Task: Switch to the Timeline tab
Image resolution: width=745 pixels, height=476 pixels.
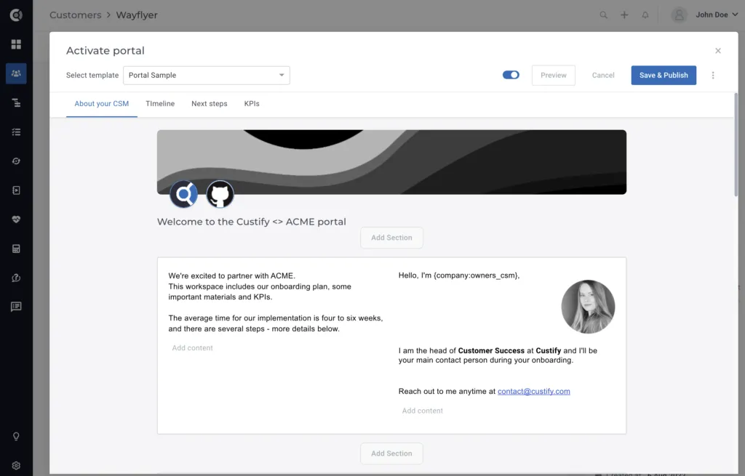Action: (160, 103)
